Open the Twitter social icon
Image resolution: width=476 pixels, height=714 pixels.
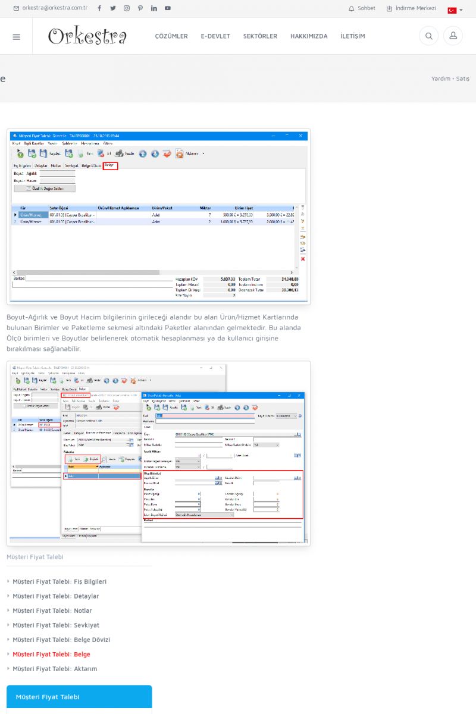coord(113,8)
